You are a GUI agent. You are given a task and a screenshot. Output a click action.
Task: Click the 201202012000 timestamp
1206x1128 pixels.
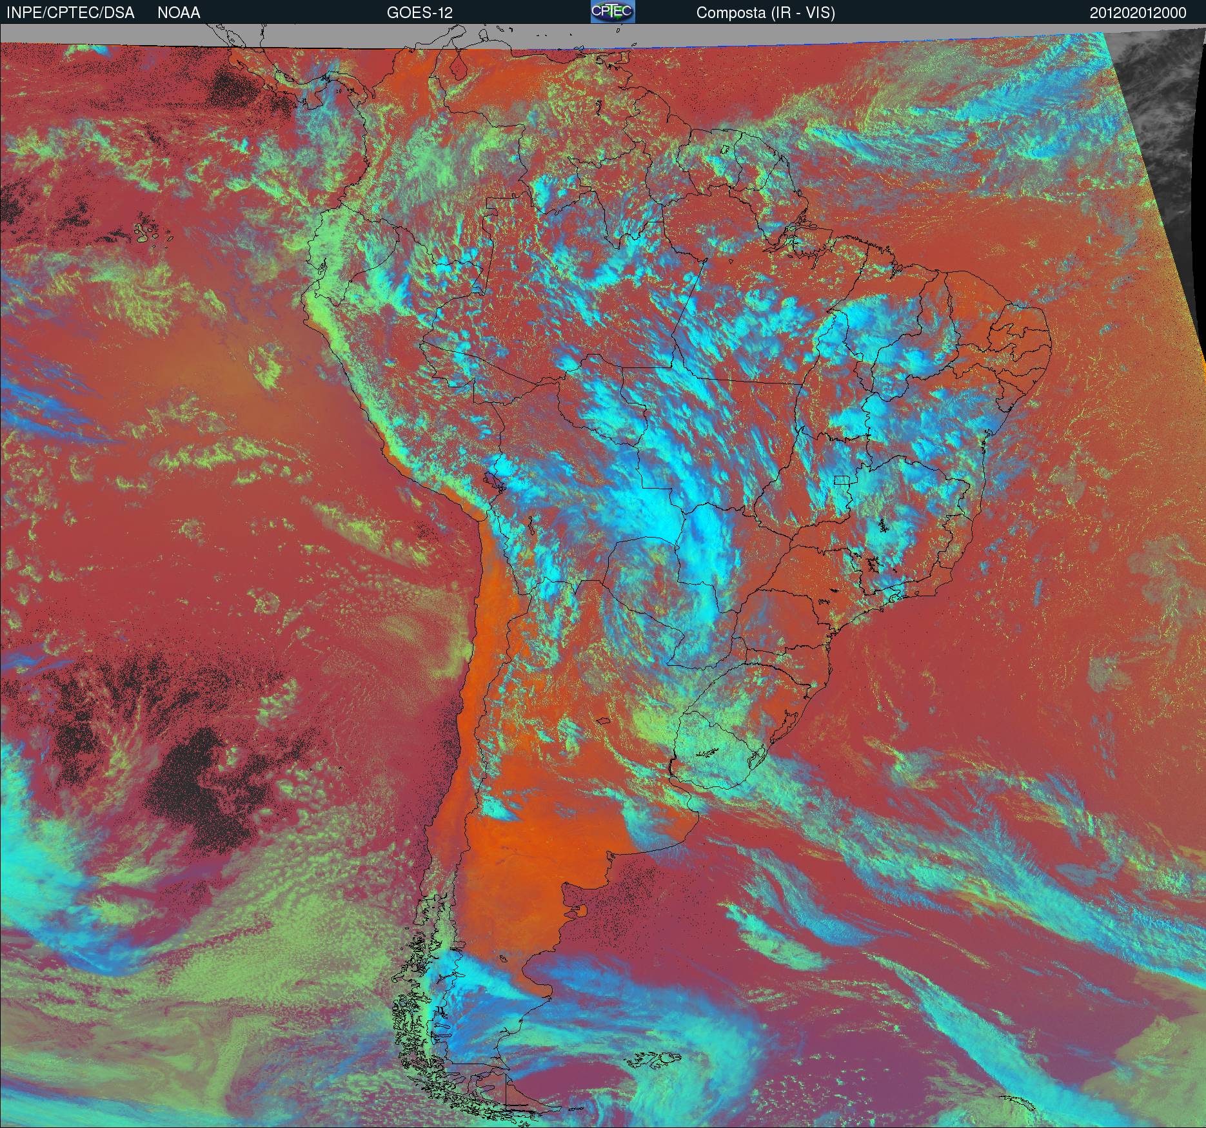pyautogui.click(x=1138, y=13)
